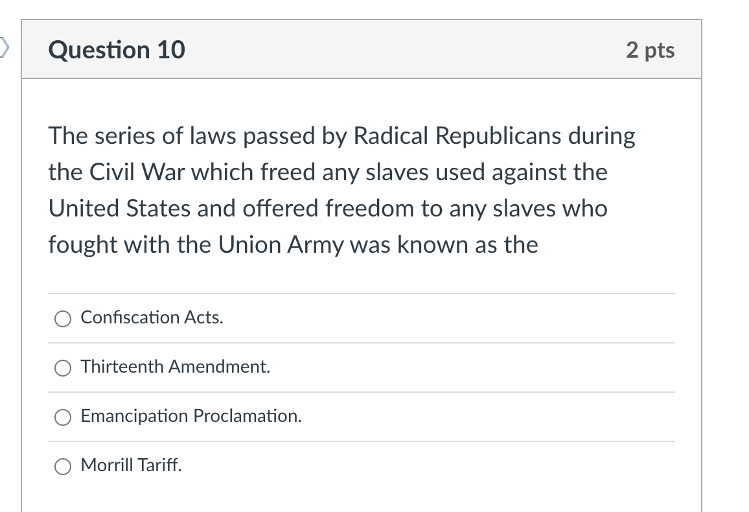
Task: Click the words 'Civil War' in the question
Action: 137,172
